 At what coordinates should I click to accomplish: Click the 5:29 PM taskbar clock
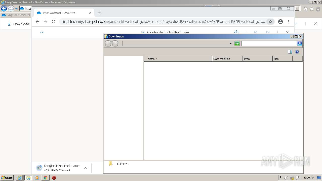click(309, 178)
